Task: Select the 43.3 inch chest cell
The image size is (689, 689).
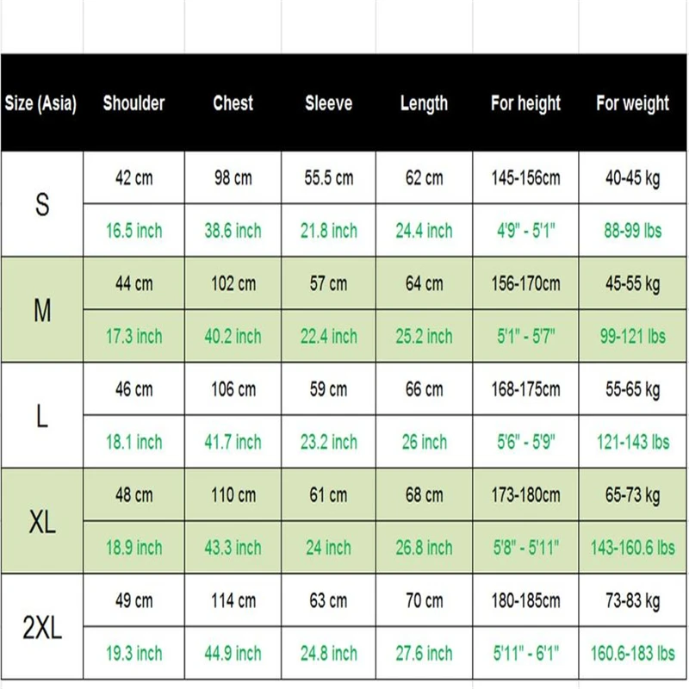Action: pyautogui.click(x=233, y=548)
